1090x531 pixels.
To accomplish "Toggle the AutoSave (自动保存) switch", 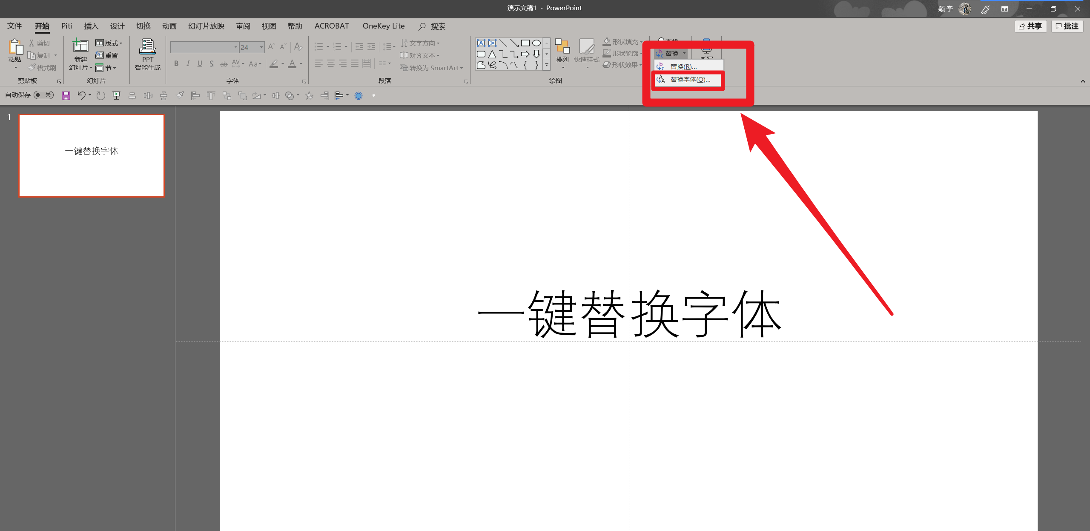I will click(x=43, y=95).
